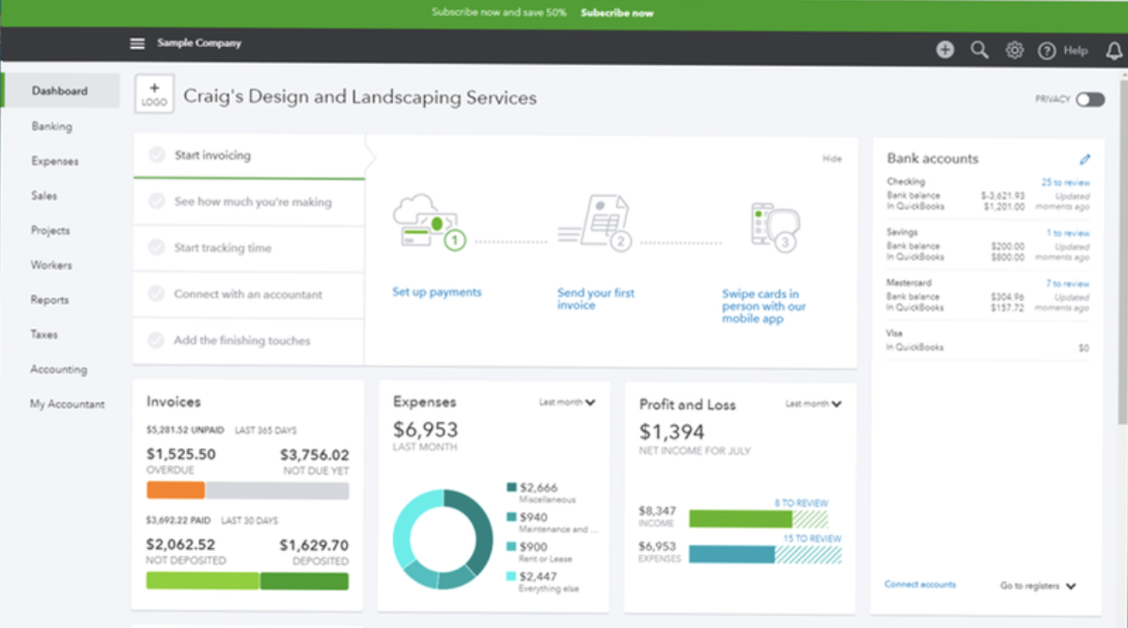Image resolution: width=1128 pixels, height=628 pixels.
Task: Click the plus Create icon in header
Action: point(946,50)
